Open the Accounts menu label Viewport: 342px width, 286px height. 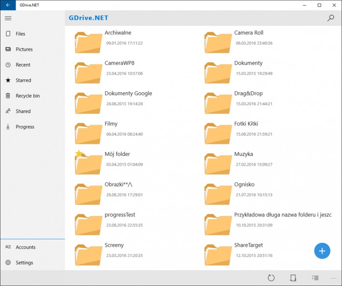click(x=25, y=247)
